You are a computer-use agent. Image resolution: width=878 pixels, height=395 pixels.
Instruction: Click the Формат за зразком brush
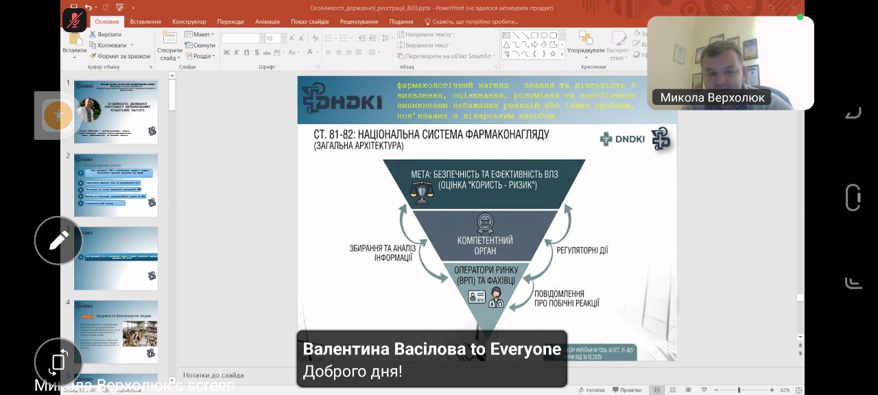[93, 56]
